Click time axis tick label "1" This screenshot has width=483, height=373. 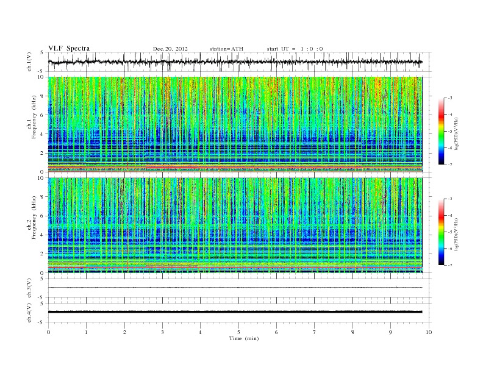[86, 332]
